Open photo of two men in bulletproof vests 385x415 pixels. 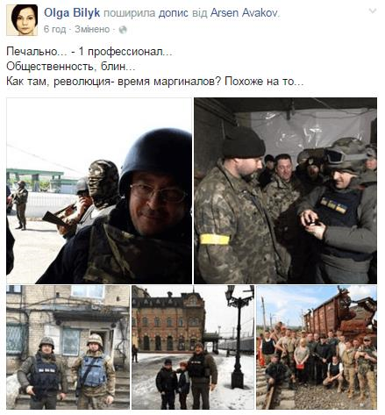pyautogui.click(x=68, y=347)
